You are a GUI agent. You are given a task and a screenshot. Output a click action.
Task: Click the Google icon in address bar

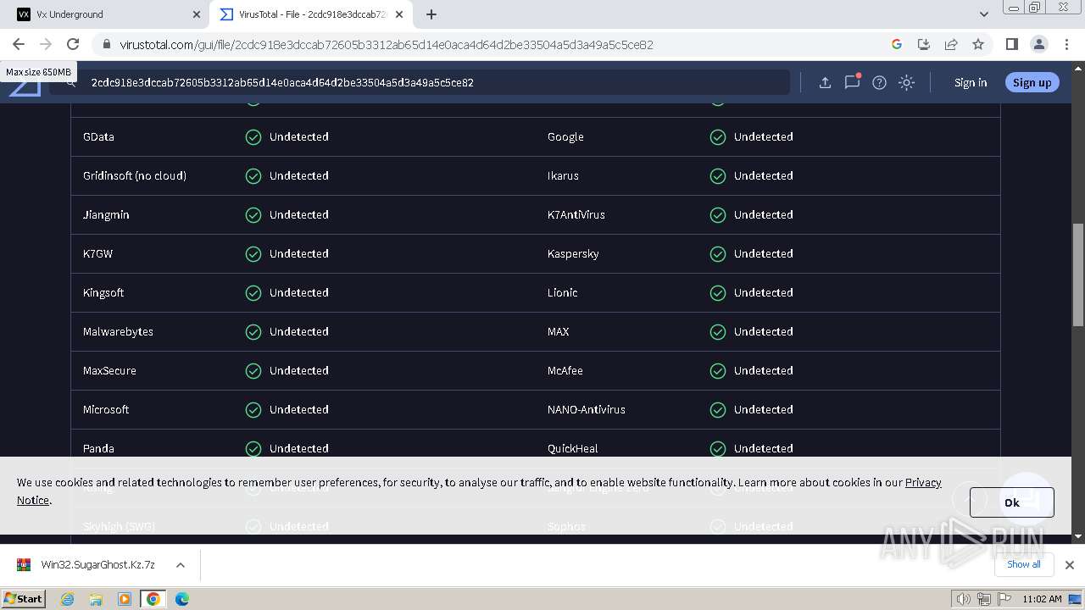coord(897,44)
